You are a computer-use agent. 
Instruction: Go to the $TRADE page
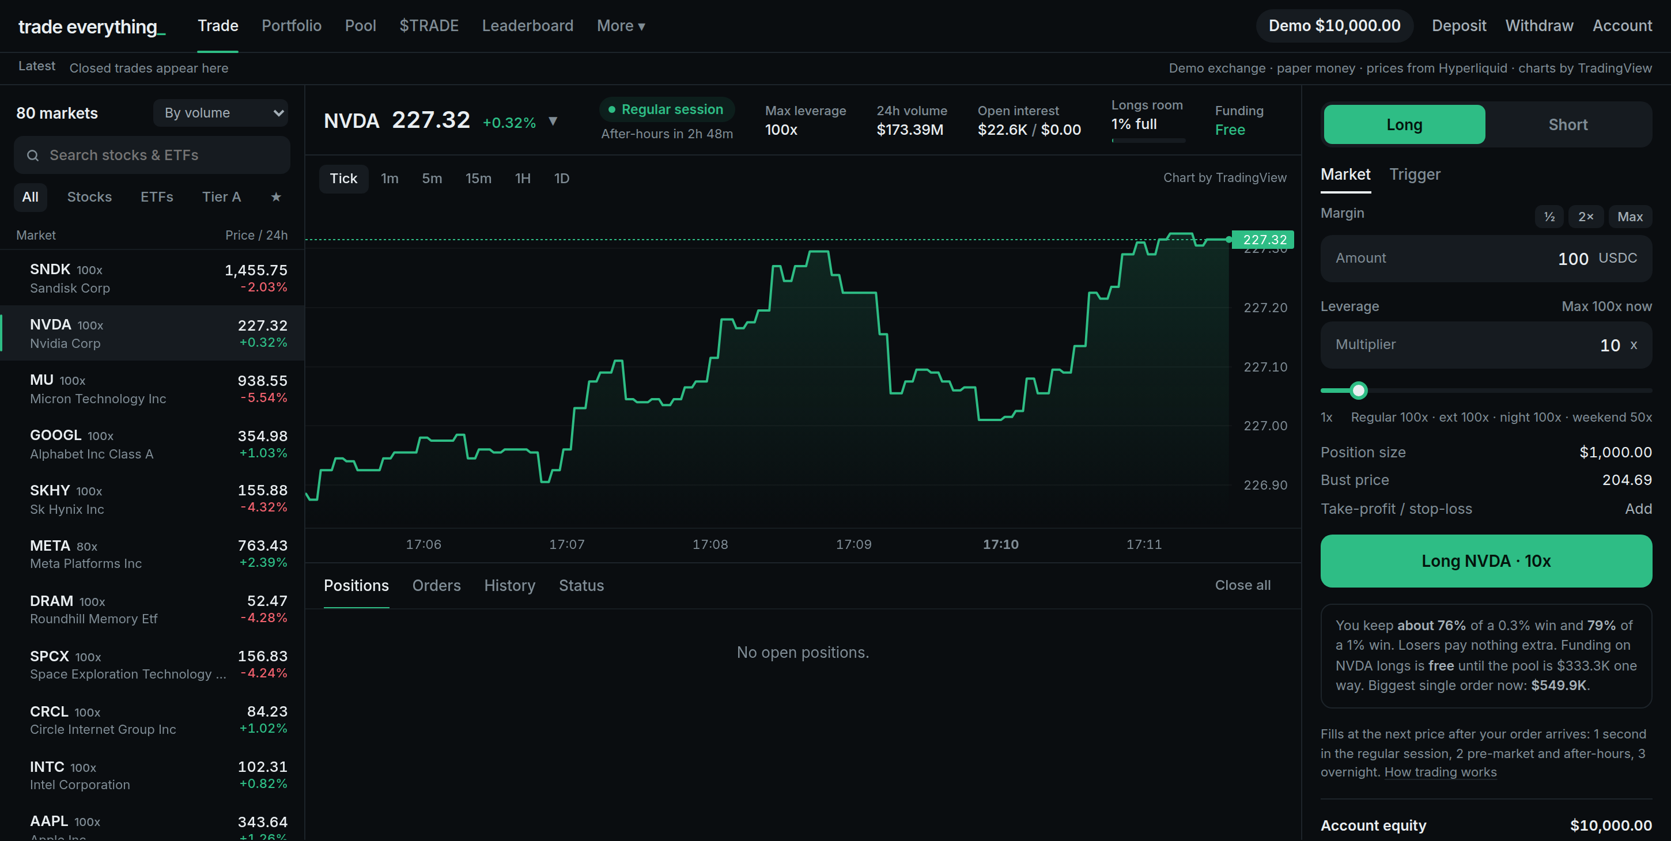click(429, 26)
